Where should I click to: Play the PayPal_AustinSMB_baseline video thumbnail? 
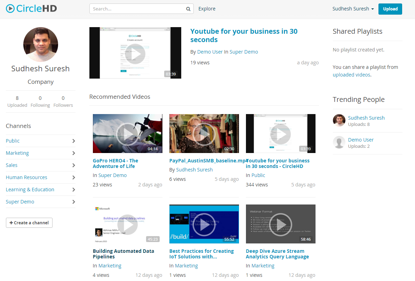click(x=204, y=134)
